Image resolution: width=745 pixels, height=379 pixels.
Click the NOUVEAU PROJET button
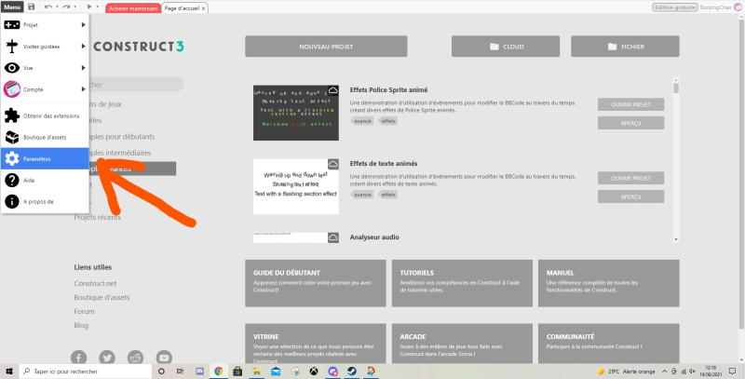326,47
